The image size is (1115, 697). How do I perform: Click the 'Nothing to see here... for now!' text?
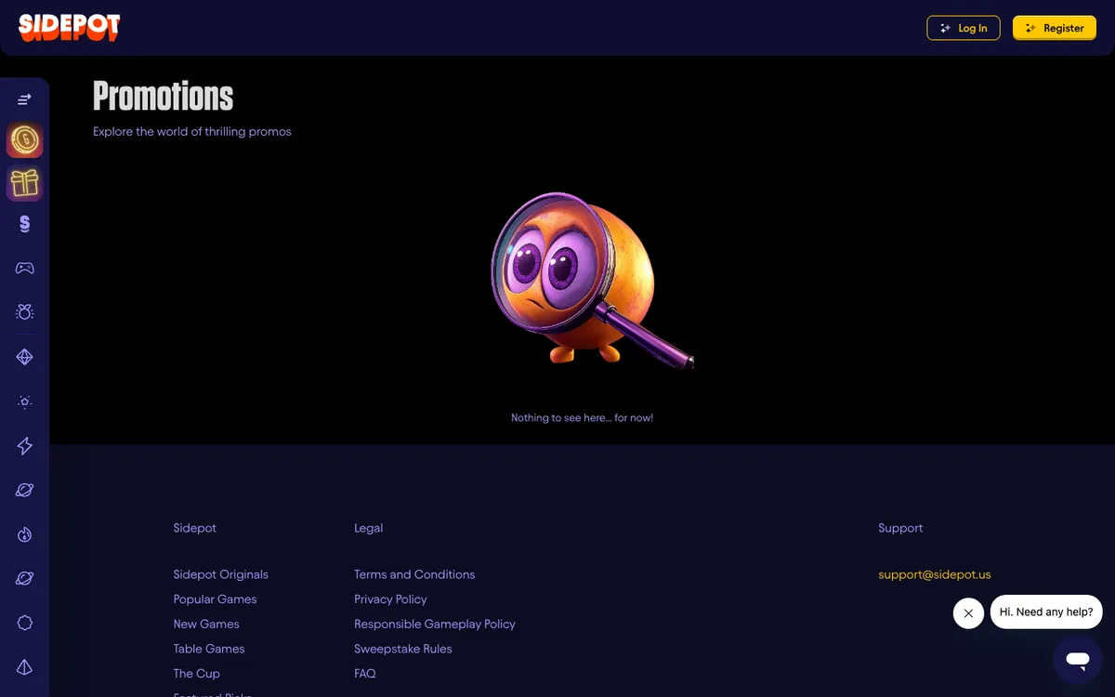(582, 418)
